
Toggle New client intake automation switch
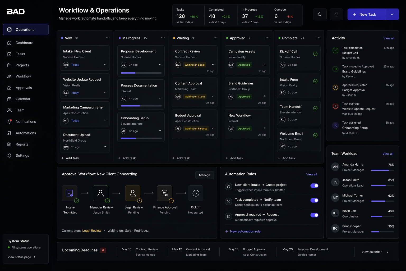pos(314,186)
